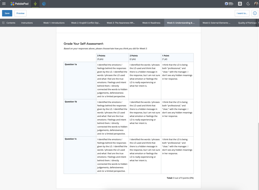Preview the workbook

[20, 13]
